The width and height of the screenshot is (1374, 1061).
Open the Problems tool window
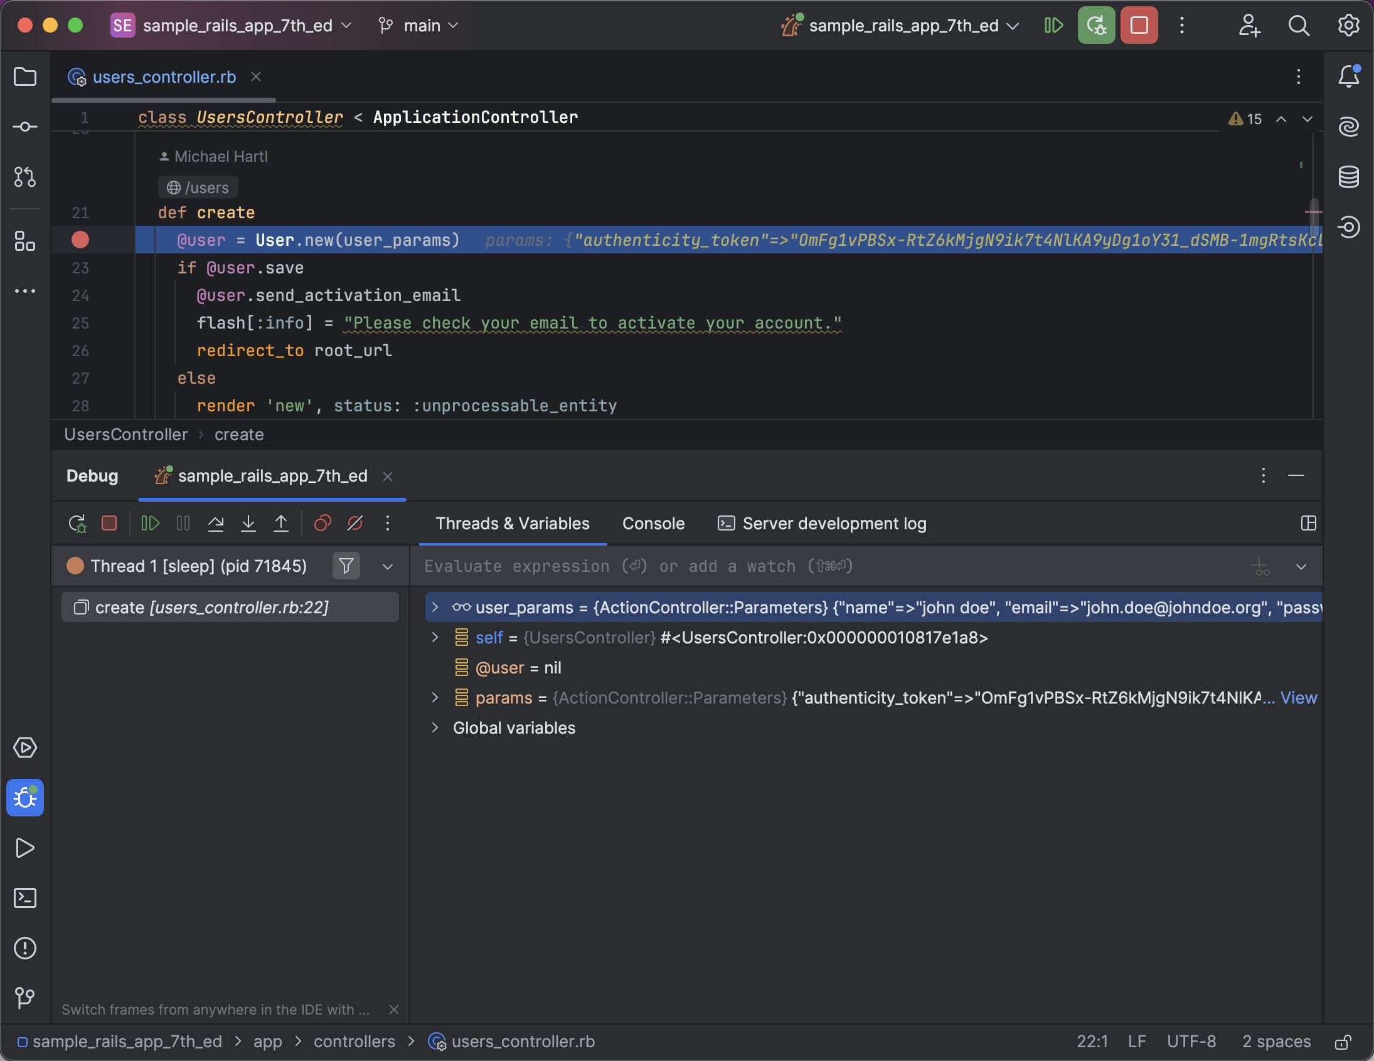25,948
